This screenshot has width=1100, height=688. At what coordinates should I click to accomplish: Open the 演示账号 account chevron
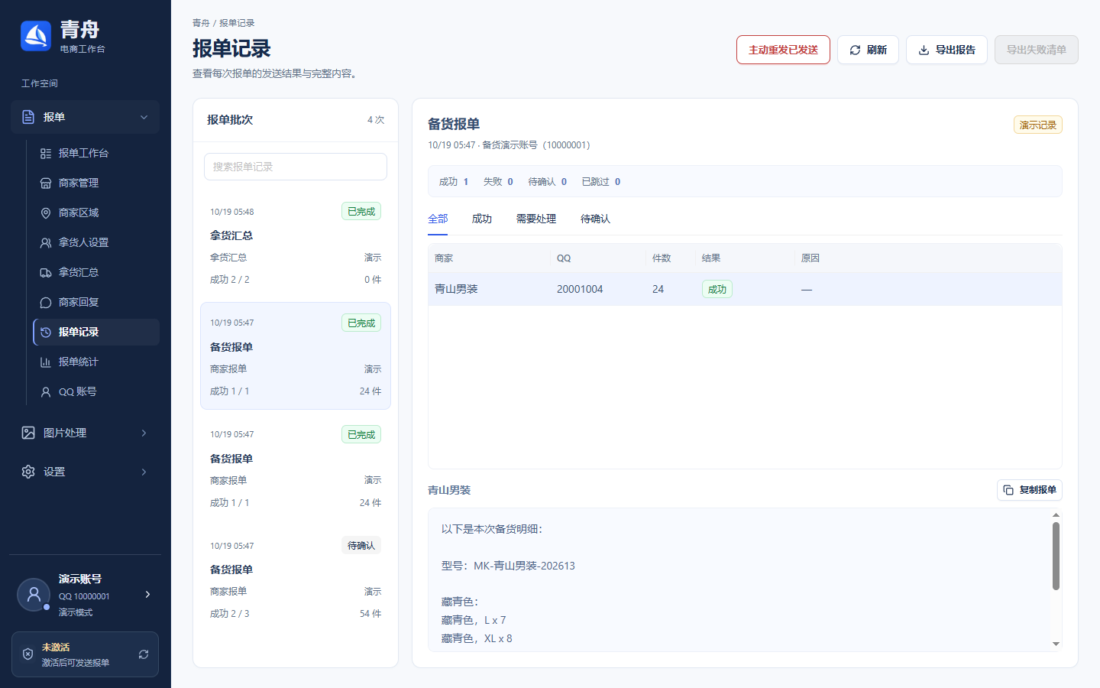pos(147,594)
